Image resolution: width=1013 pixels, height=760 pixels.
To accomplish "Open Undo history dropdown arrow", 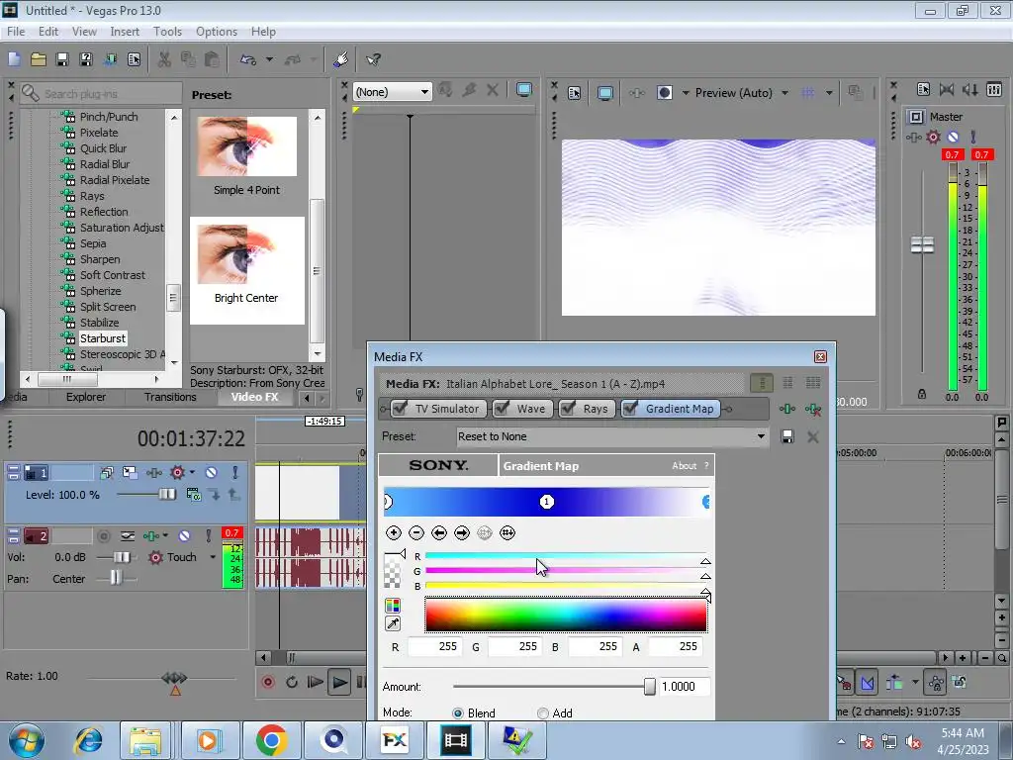I will point(269,59).
